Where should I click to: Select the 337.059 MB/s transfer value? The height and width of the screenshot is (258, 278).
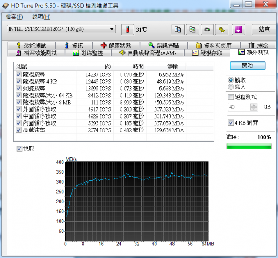tap(169, 123)
